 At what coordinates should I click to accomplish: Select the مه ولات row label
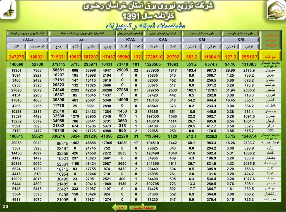(x=270, y=199)
